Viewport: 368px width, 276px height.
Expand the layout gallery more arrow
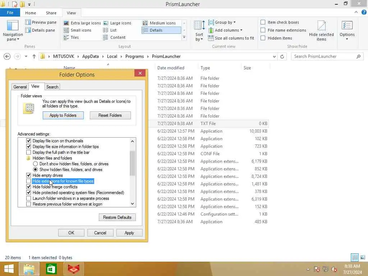pos(184,37)
